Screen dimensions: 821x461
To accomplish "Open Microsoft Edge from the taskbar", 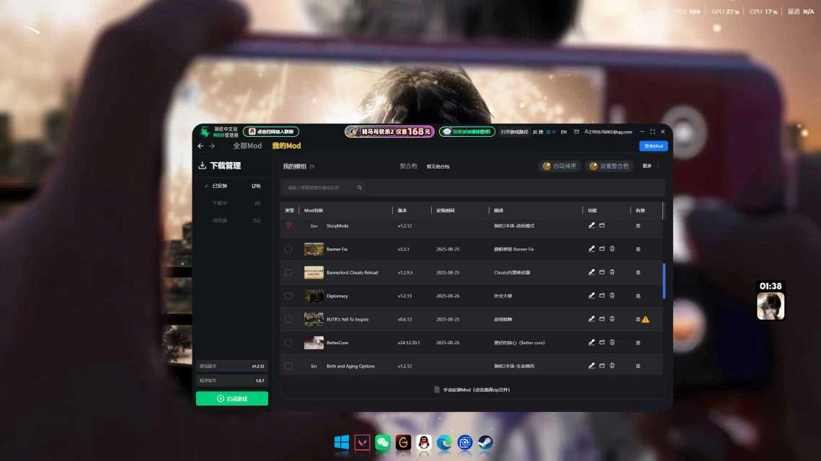I will 444,443.
